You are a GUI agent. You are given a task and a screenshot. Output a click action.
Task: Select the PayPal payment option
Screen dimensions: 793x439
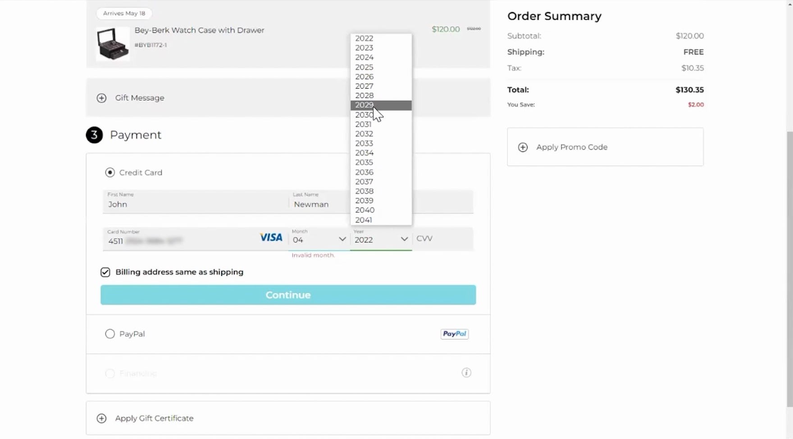[x=110, y=334]
